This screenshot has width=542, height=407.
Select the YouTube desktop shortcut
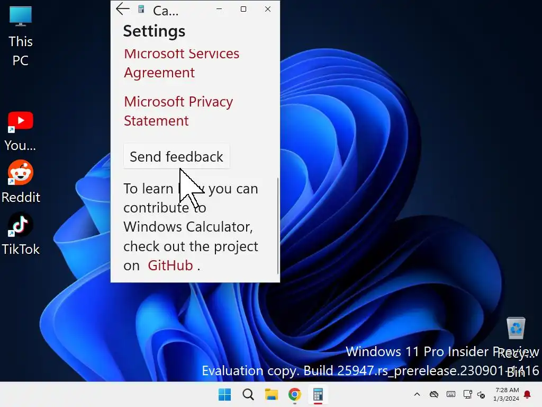click(x=21, y=131)
